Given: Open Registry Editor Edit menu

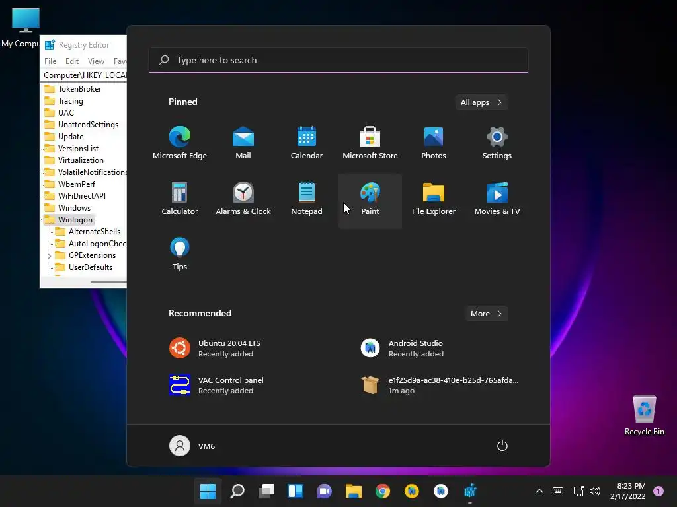Looking at the screenshot, I should tap(71, 61).
